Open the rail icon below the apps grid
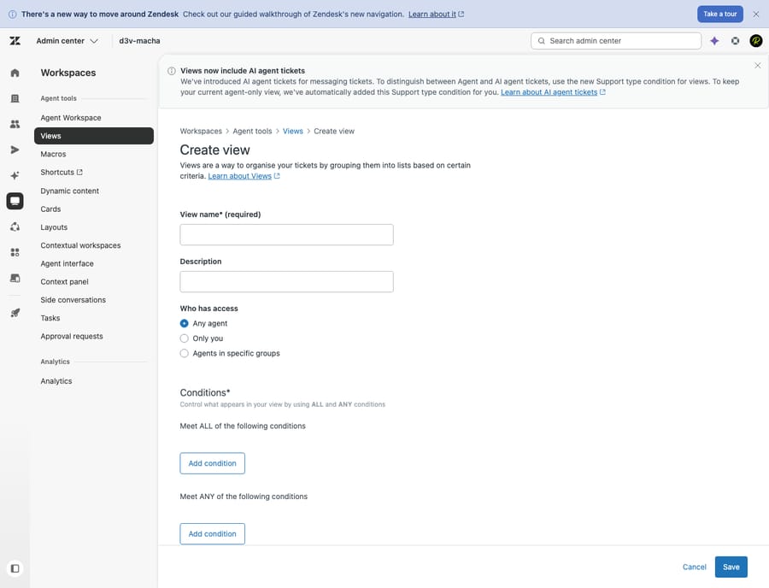Viewport: 769px width, 588px height. pos(15,278)
